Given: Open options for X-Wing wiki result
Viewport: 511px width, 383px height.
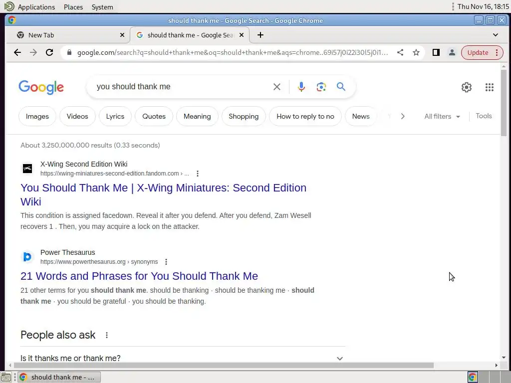Looking at the screenshot, I should 198,174.
